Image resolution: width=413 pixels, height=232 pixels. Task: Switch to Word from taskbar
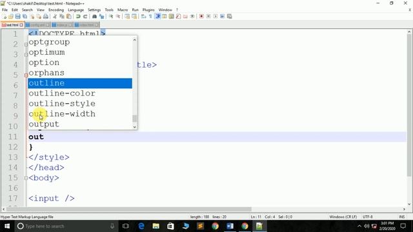tap(230, 226)
